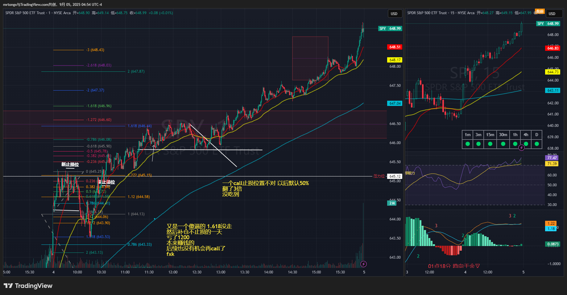Click the yellow 648.17 price label
Screen dimensions: 567x295
[x=395, y=60]
